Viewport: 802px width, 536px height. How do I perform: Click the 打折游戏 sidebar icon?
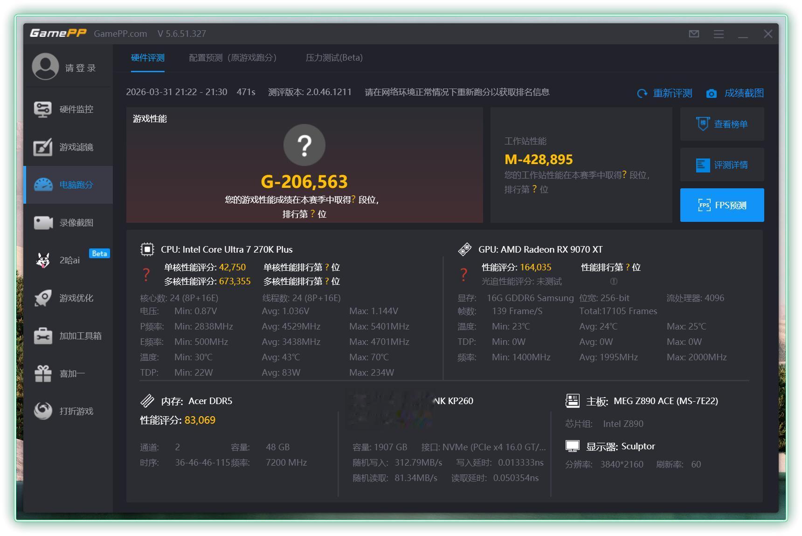43,412
